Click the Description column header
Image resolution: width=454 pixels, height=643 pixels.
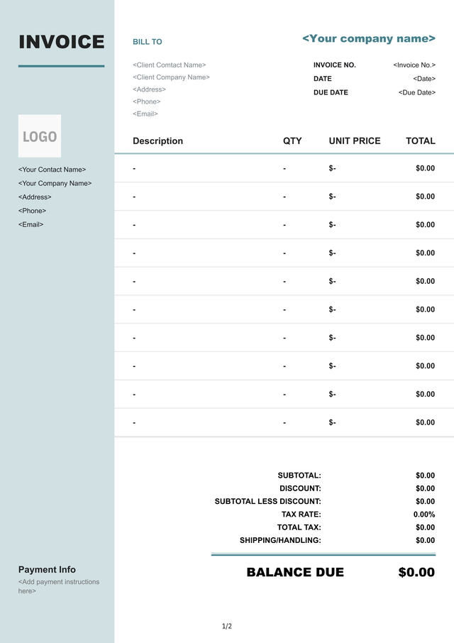[157, 141]
